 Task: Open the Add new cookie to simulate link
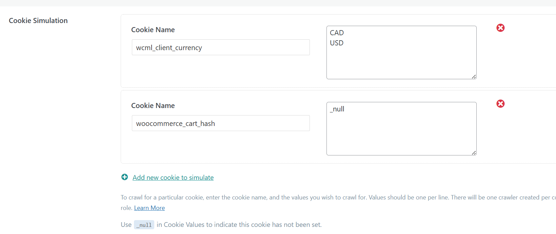pyautogui.click(x=173, y=177)
